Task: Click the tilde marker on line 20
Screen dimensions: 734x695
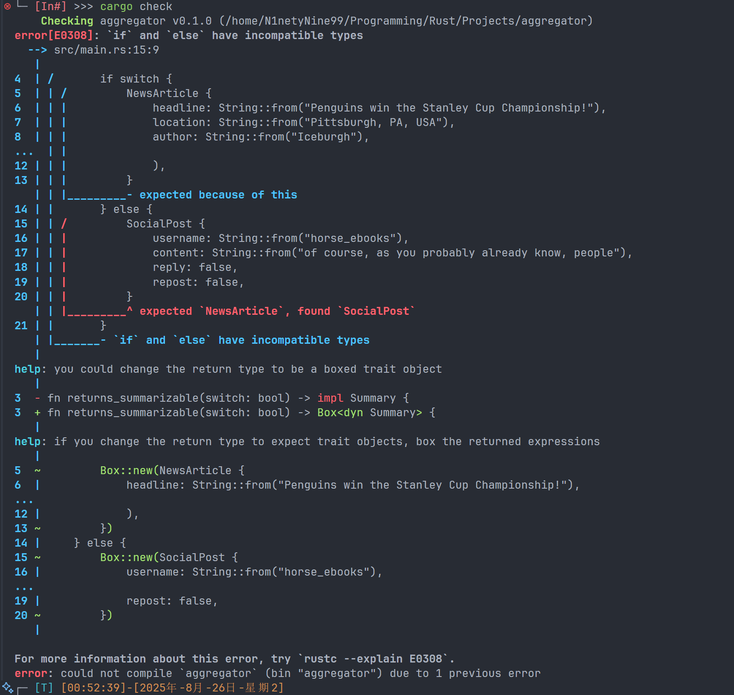Action: [x=38, y=616]
